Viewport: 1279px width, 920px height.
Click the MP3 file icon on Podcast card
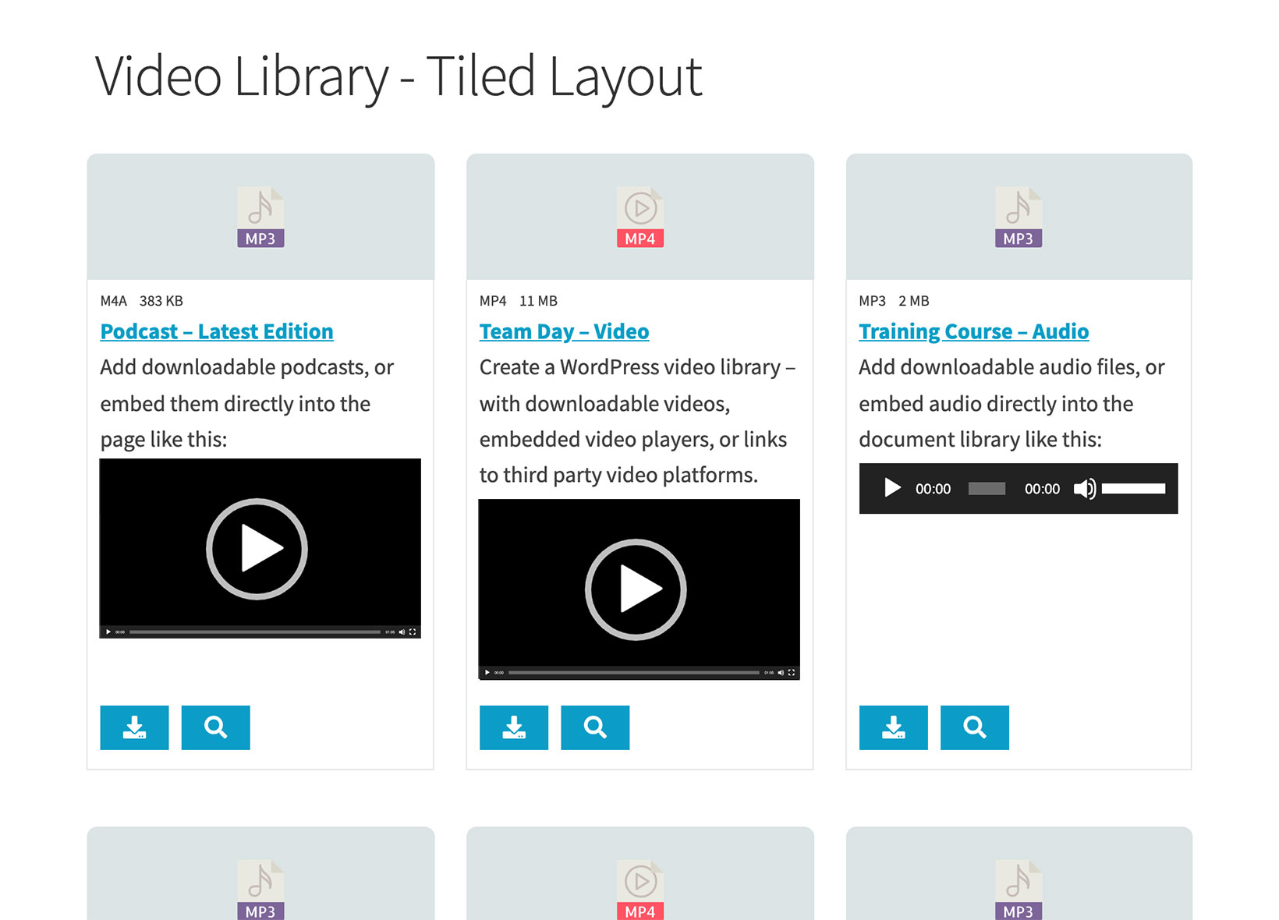click(x=260, y=214)
